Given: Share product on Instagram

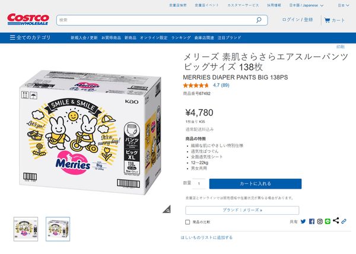Looking at the screenshot, I should point(320,222).
